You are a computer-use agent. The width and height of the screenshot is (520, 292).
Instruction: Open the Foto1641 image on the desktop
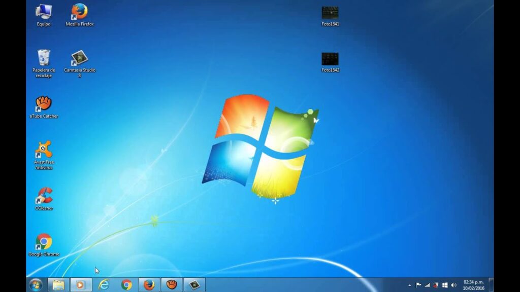click(330, 13)
